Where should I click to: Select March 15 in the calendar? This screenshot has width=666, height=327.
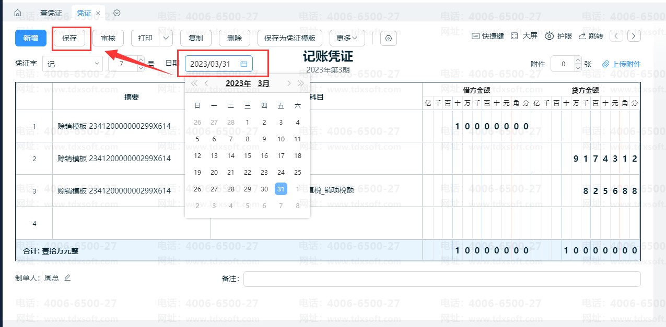248,155
